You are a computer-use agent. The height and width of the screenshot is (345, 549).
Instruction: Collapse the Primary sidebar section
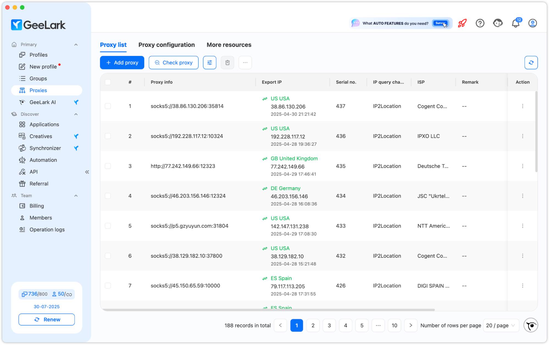[x=76, y=45]
